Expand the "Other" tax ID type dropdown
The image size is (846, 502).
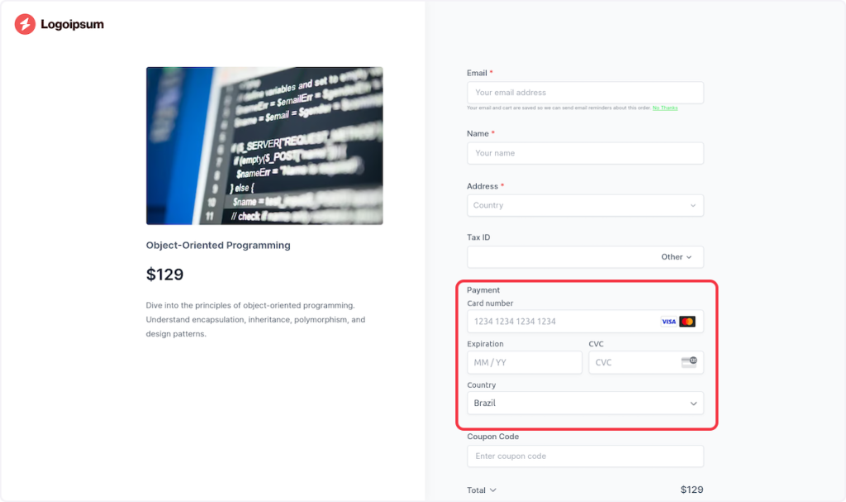click(677, 257)
